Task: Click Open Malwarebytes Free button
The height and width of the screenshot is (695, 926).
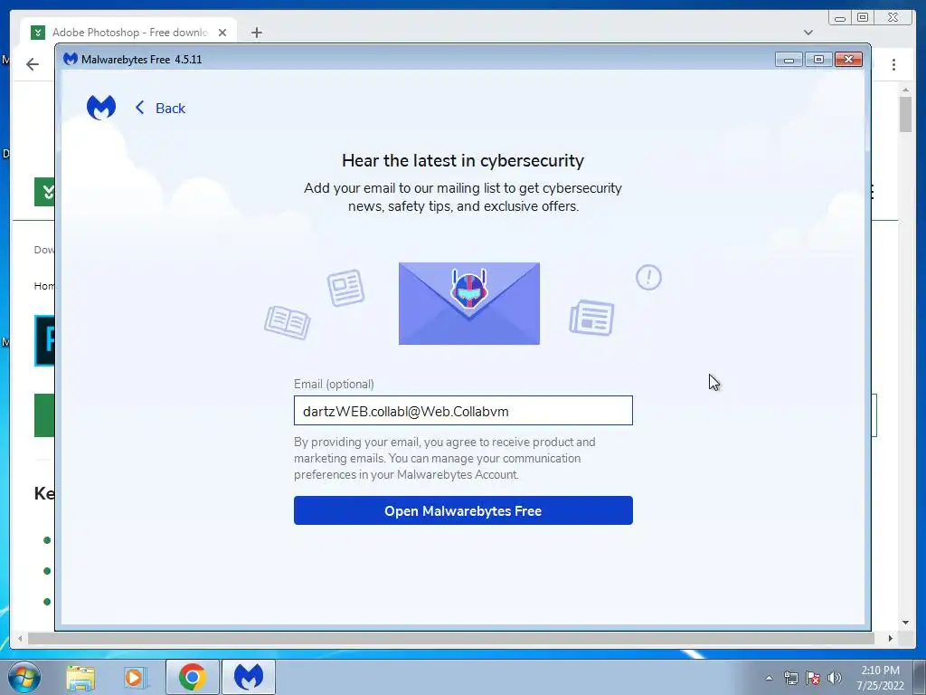Action: click(463, 510)
